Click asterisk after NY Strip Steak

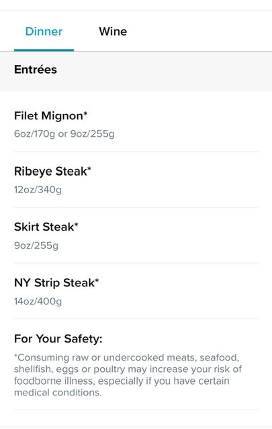click(97, 280)
